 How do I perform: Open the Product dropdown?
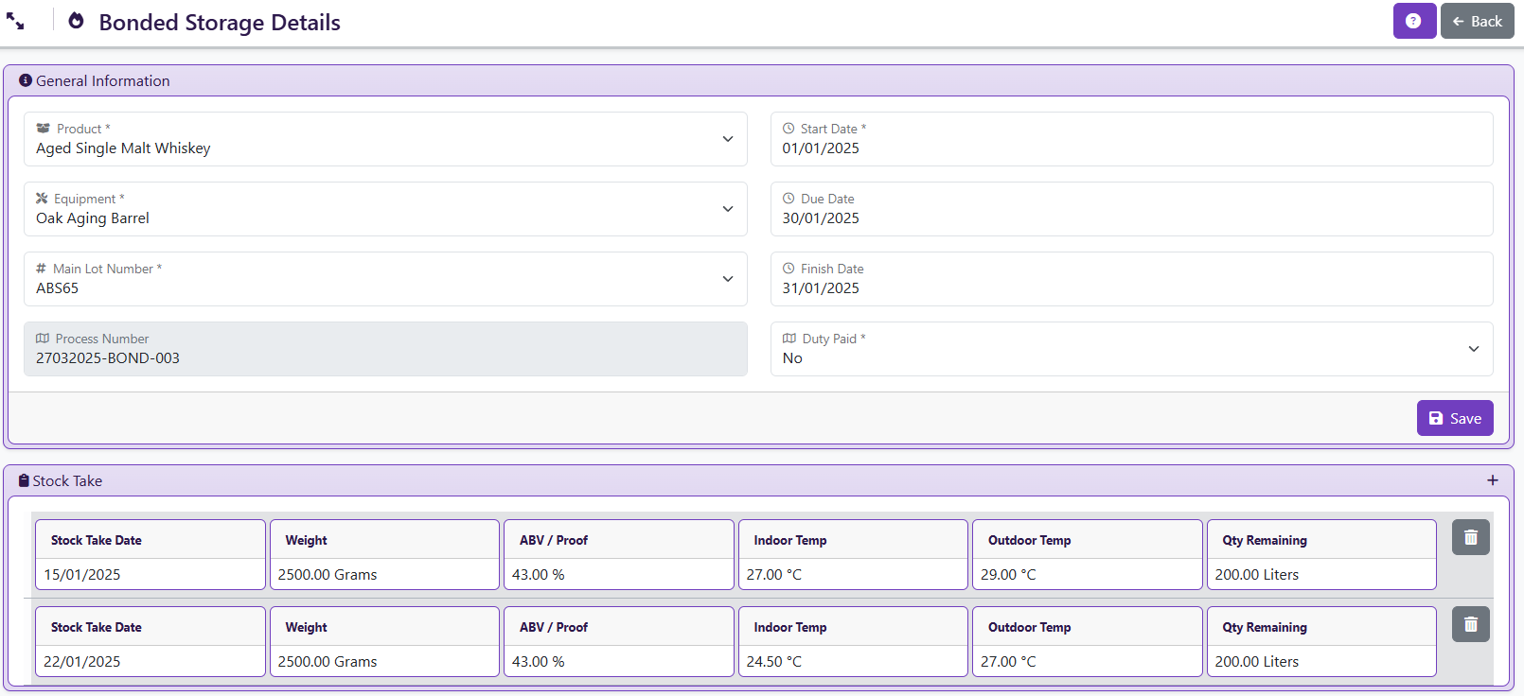pos(385,139)
